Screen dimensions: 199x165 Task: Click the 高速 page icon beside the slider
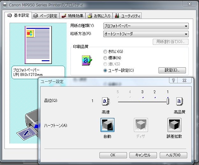click(106, 101)
